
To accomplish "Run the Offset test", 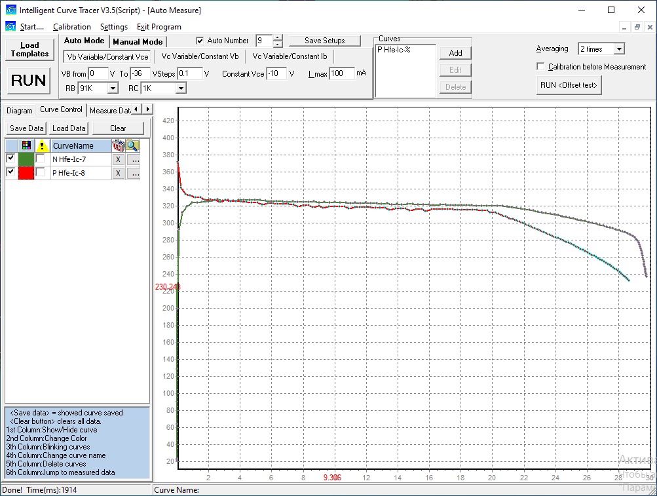I will pyautogui.click(x=569, y=85).
